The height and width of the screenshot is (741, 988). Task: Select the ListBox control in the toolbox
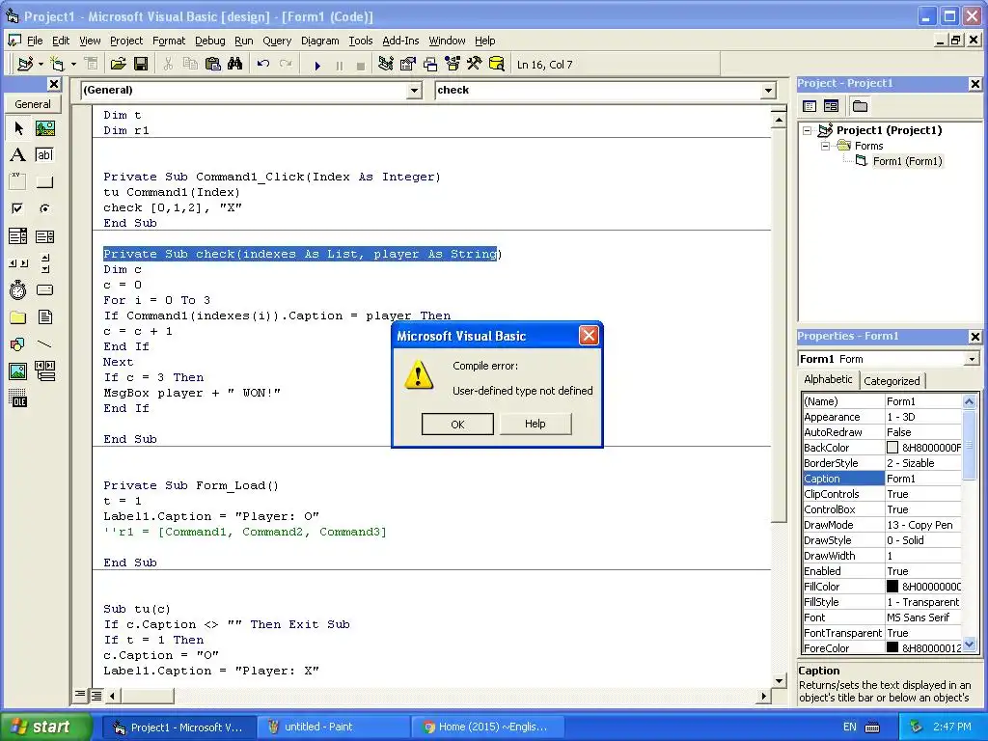pyautogui.click(x=44, y=236)
